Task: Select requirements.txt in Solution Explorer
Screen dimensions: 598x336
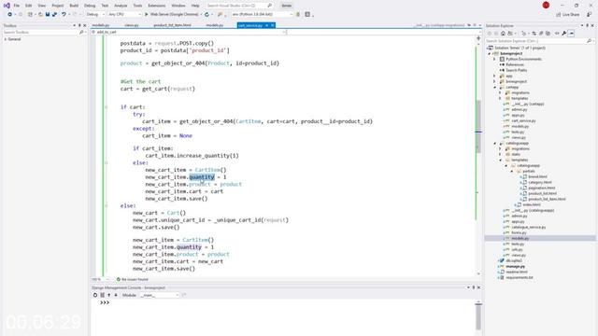Action: click(x=520, y=277)
